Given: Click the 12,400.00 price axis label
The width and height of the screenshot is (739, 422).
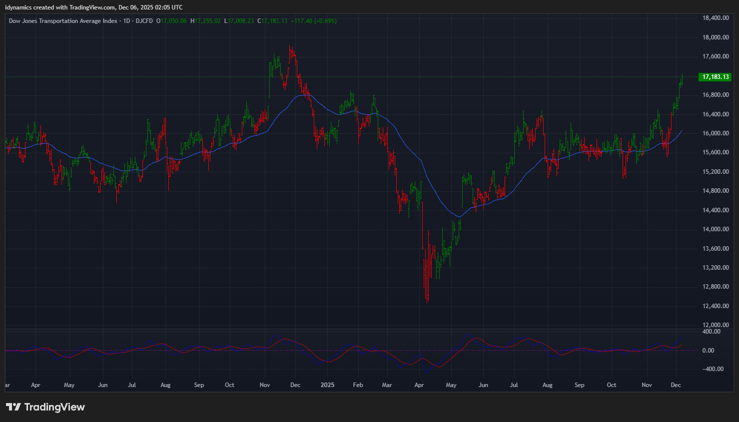Looking at the screenshot, I should pos(716,306).
